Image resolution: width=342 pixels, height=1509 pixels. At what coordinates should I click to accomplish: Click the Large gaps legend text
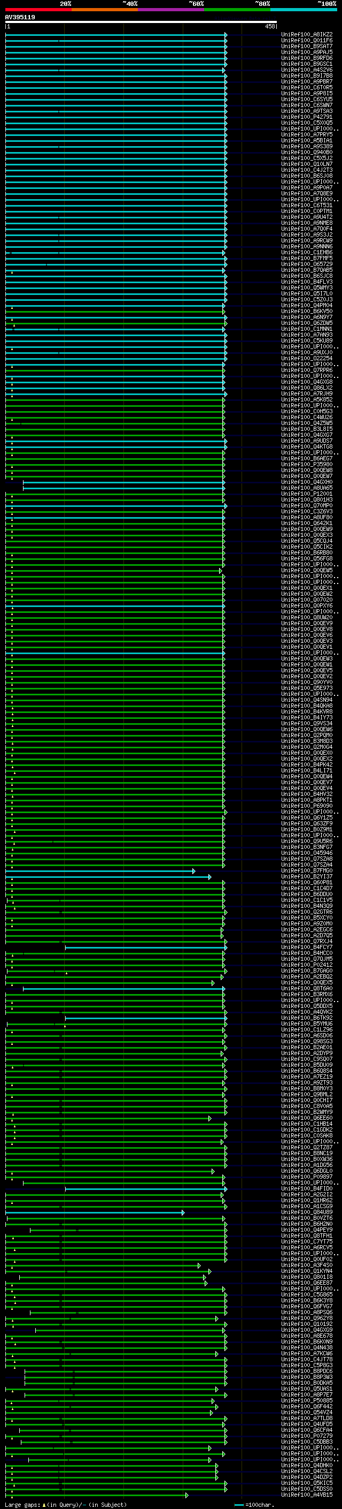click(x=66, y=1504)
